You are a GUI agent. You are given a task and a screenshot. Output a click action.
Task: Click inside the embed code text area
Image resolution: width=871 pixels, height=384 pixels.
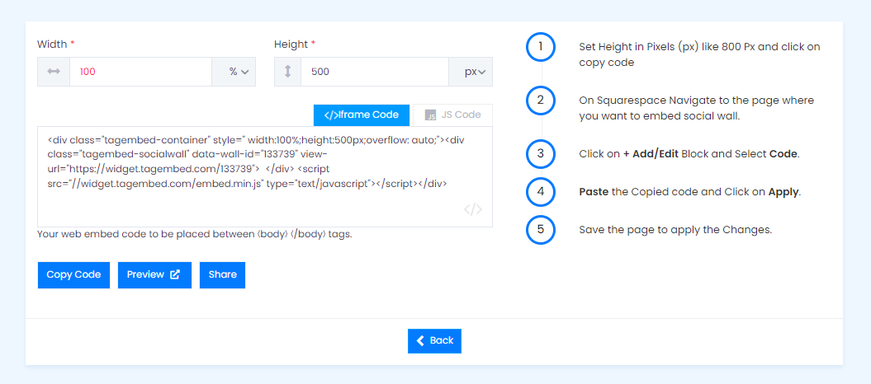(265, 177)
